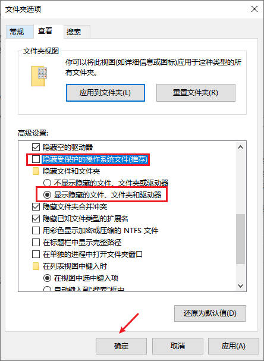Uncheck 隐藏已知文件类型的扩展名
The image size is (264, 361).
(36, 218)
